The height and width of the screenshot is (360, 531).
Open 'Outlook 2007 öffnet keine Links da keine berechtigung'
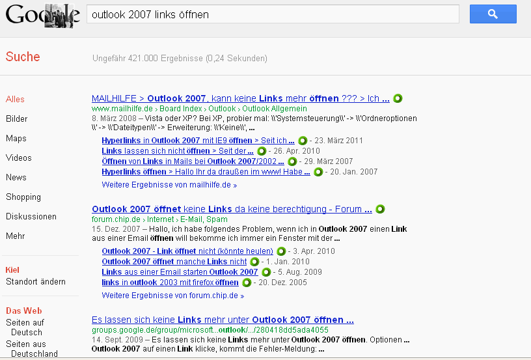[232, 209]
